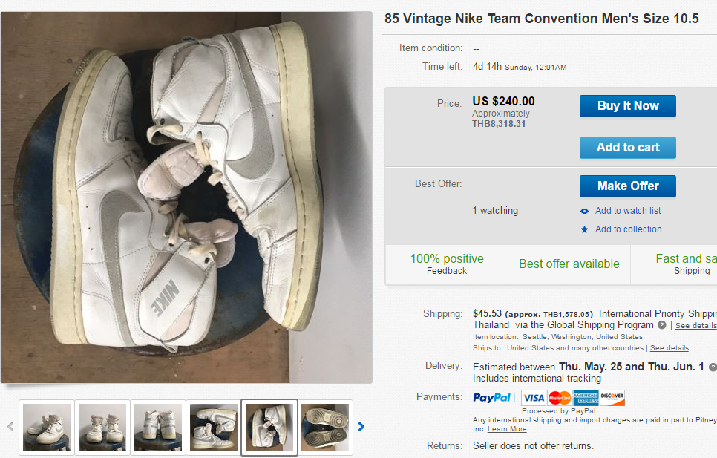Select the first shoe thumbnail on stool
The width and height of the screenshot is (717, 458).
(x=47, y=427)
